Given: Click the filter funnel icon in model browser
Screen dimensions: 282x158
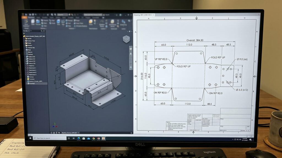Looking at the screenshot, I should point(24,33).
